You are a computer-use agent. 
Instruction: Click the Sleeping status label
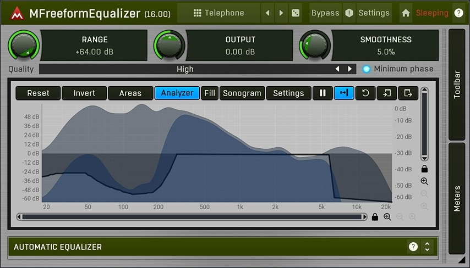point(432,13)
